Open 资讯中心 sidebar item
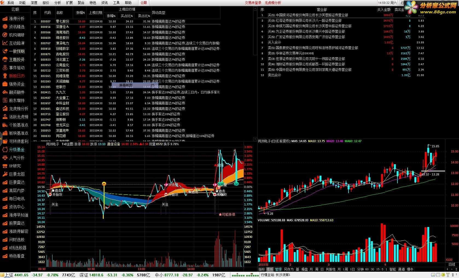The image size is (459, 278). click(14, 207)
